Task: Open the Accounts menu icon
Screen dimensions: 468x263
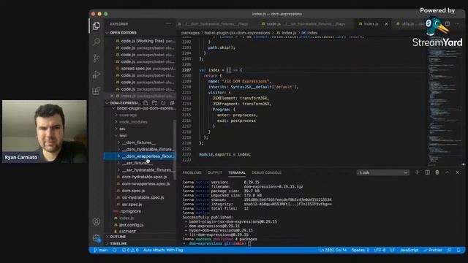Action: pyautogui.click(x=96, y=221)
